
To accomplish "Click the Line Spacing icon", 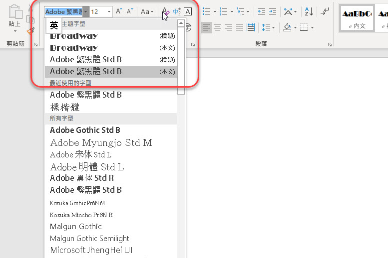I will pyautogui.click(x=266, y=27).
